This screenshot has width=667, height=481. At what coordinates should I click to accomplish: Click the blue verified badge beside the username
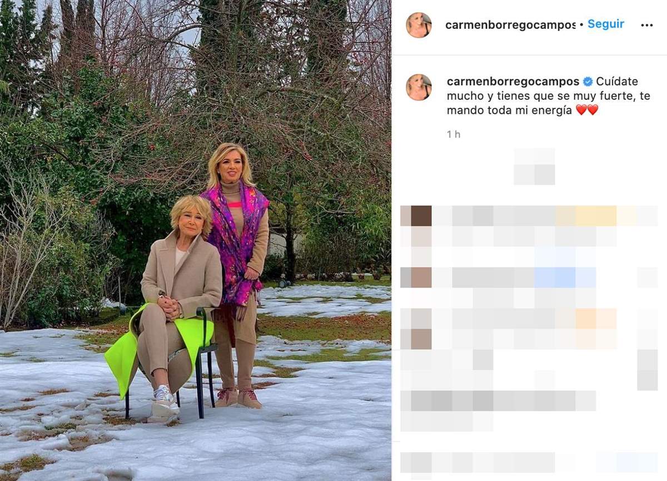(588, 82)
